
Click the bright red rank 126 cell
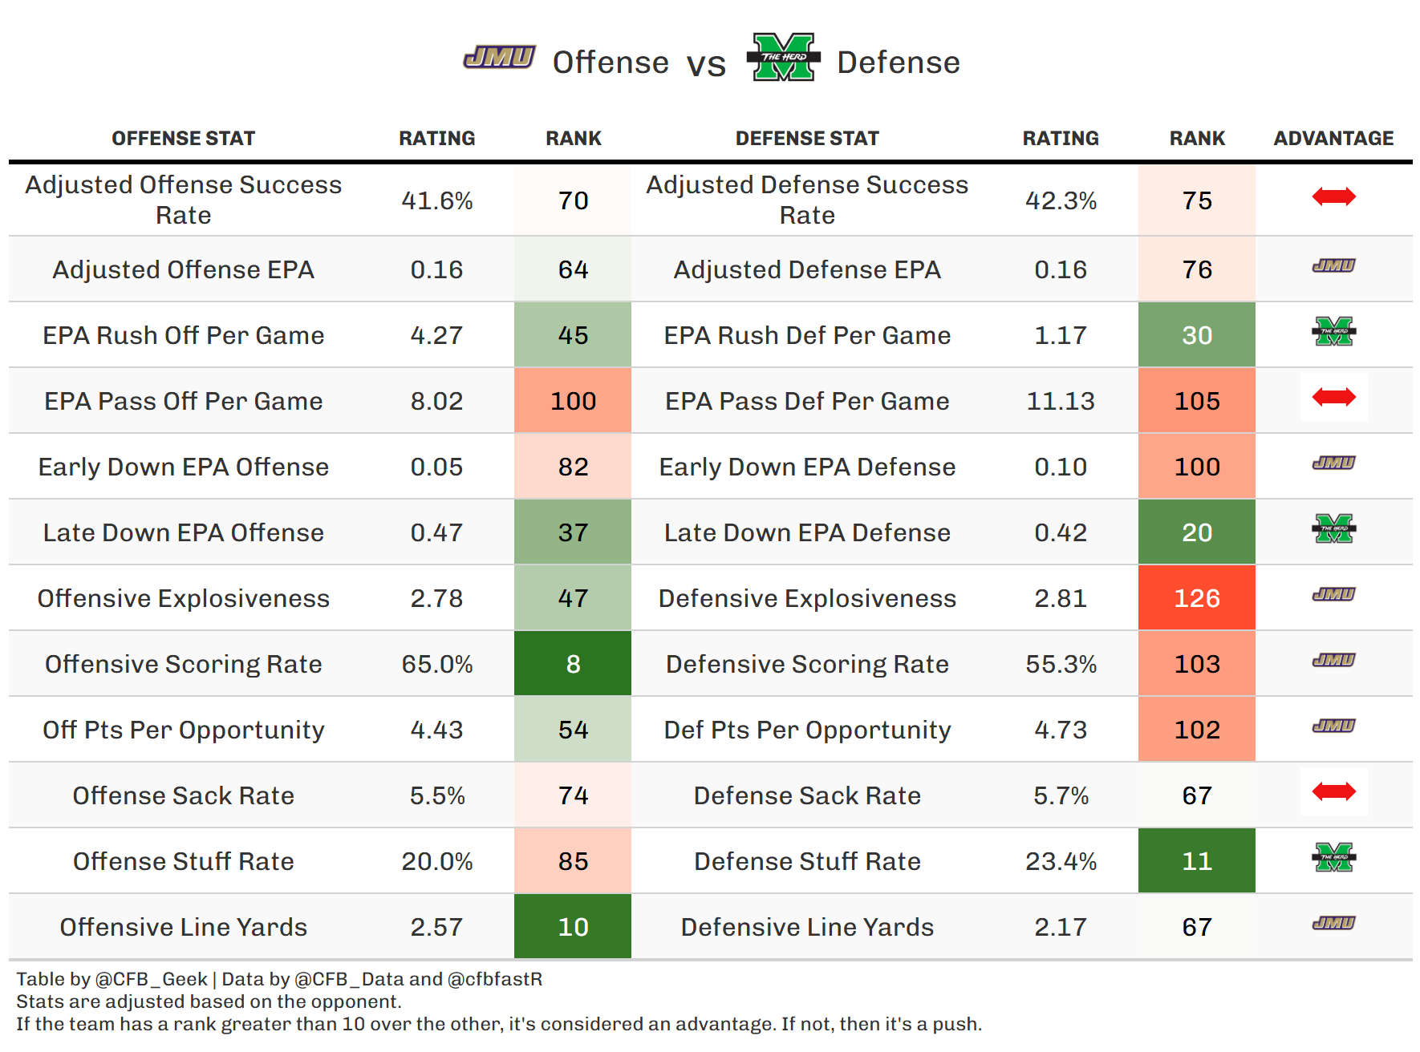click(x=1196, y=598)
